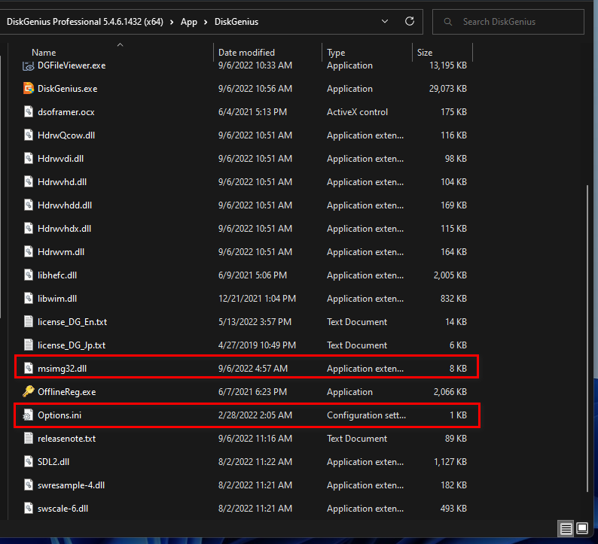The height and width of the screenshot is (544, 598).
Task: Click the Search DiskGenius input field
Action: pos(508,22)
